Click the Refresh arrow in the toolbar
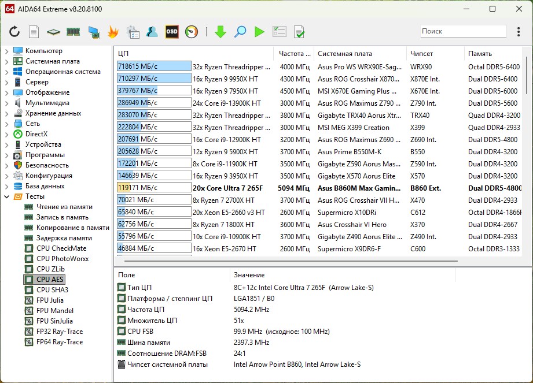 [14, 32]
